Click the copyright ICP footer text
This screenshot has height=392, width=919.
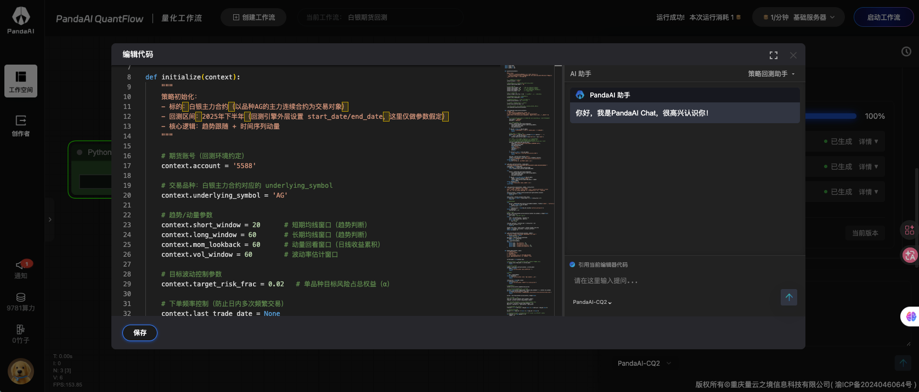806,384
